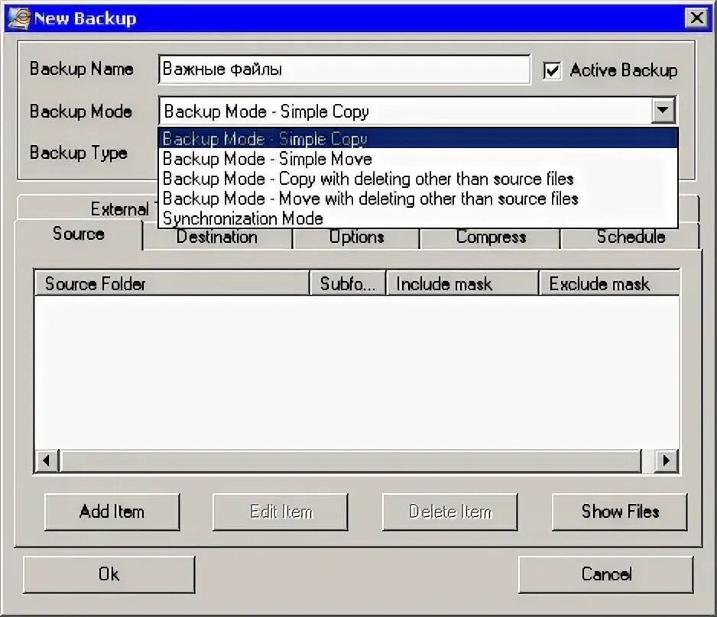Click the Exclude mask column header
717x617 pixels.
point(609,283)
